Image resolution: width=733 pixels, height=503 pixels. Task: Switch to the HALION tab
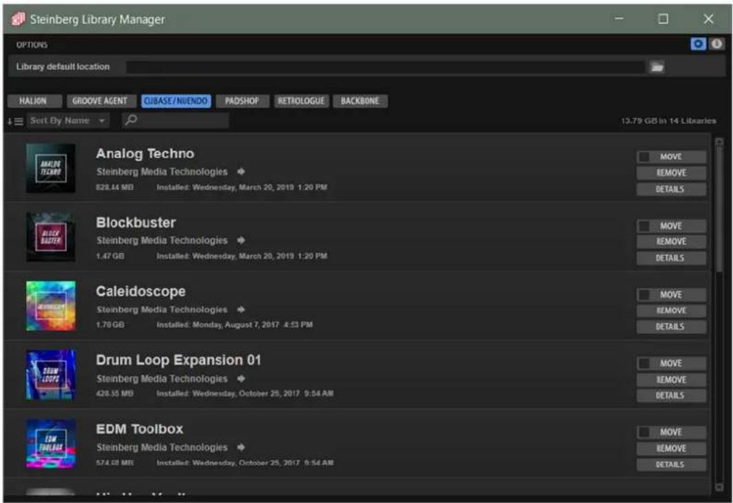pyautogui.click(x=33, y=101)
